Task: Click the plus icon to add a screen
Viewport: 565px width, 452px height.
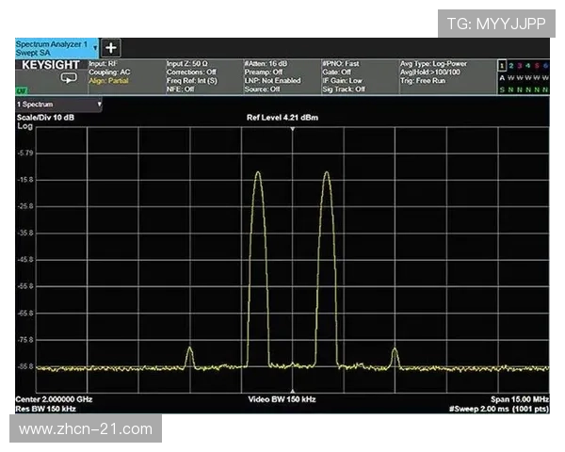Action: 110,48
